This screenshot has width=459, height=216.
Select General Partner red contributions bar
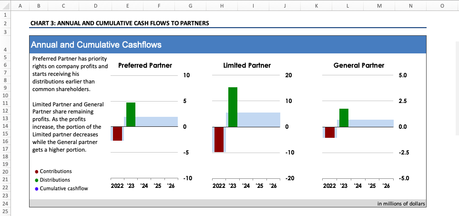pyautogui.click(x=330, y=132)
